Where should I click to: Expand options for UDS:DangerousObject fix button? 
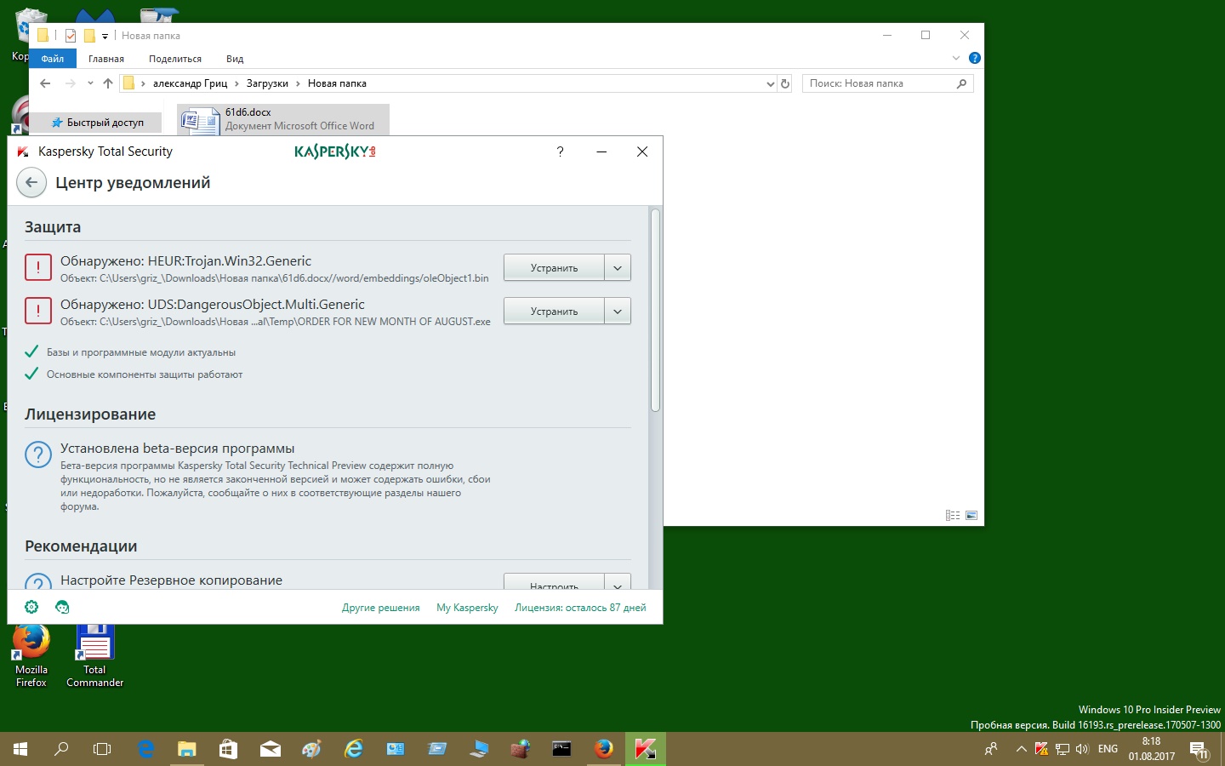(618, 311)
